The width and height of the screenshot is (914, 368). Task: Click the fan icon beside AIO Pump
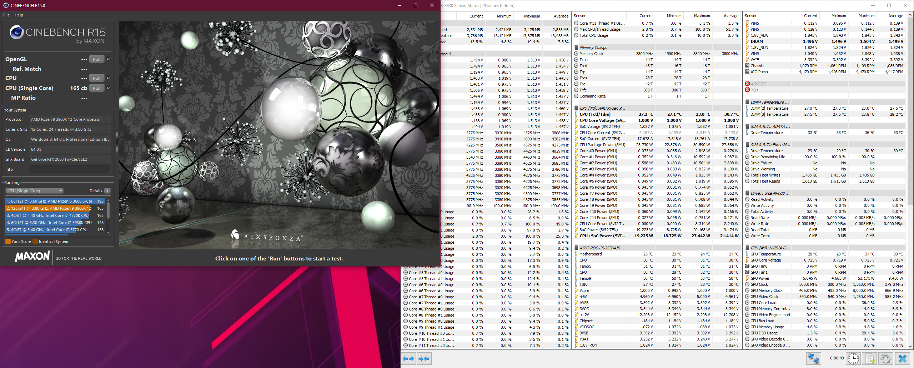(747, 72)
